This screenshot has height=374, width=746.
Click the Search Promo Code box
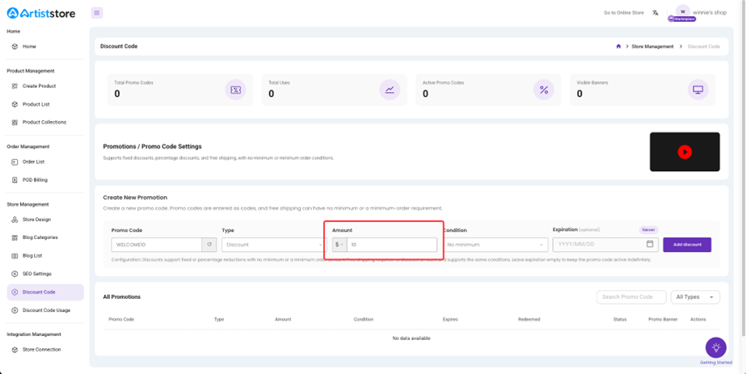(x=631, y=297)
